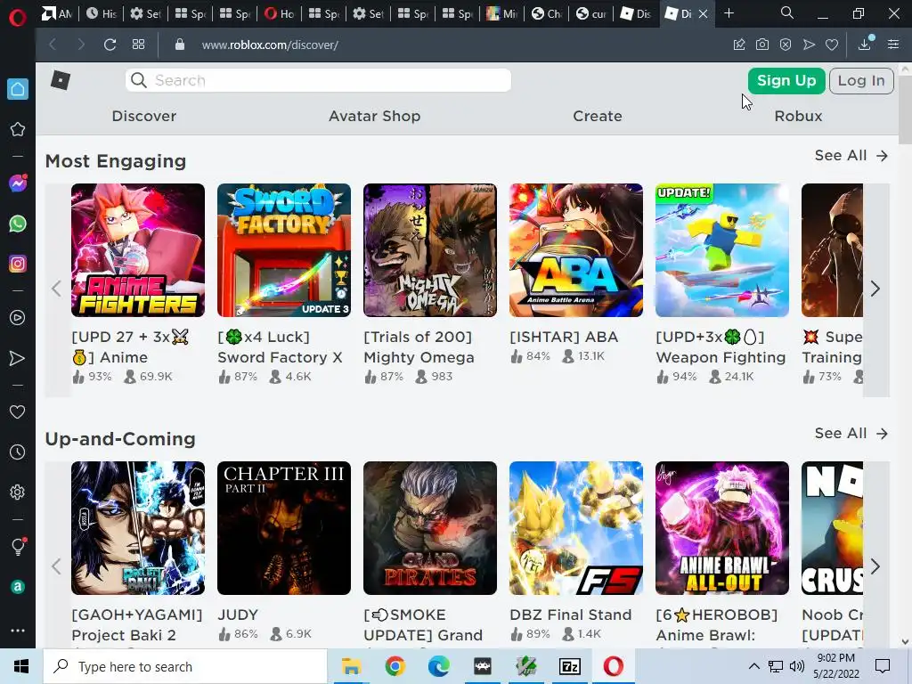The height and width of the screenshot is (684, 912).
Task: Open DBZ Final Stand thumbnail
Action: click(x=576, y=528)
